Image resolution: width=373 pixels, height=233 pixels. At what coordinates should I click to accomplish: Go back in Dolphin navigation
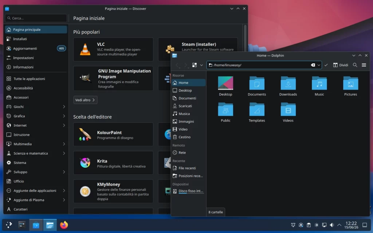tap(177, 65)
